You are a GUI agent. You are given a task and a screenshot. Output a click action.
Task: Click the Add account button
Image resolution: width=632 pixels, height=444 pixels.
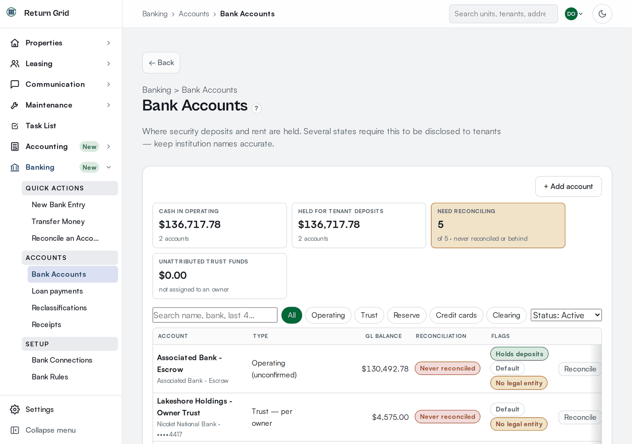tap(568, 186)
